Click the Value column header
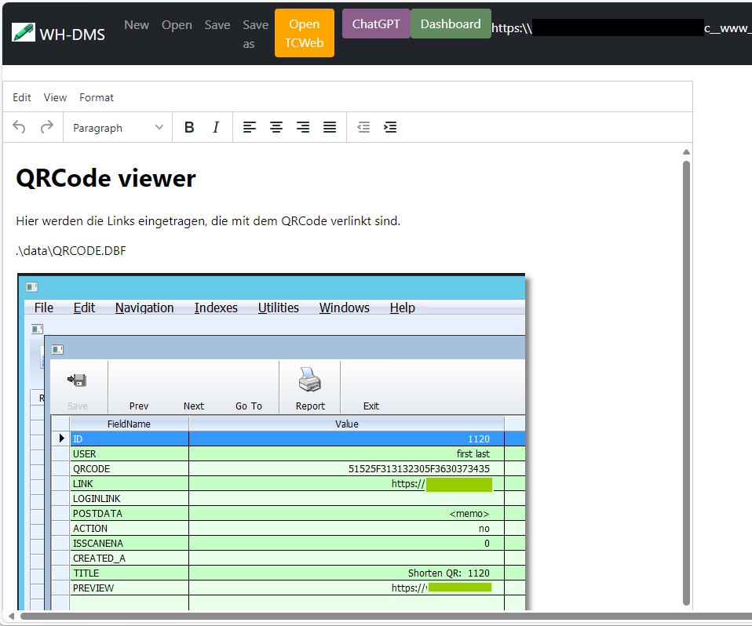The image size is (752, 626). (x=347, y=424)
